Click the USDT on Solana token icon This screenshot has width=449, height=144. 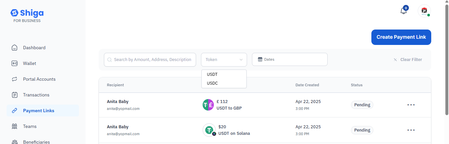(209, 130)
